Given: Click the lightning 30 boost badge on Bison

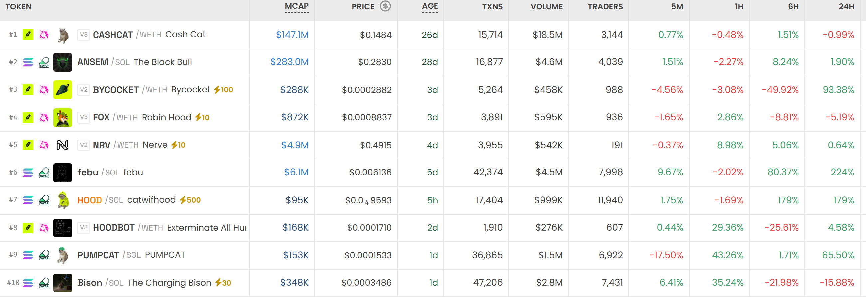Looking at the screenshot, I should pos(223,283).
